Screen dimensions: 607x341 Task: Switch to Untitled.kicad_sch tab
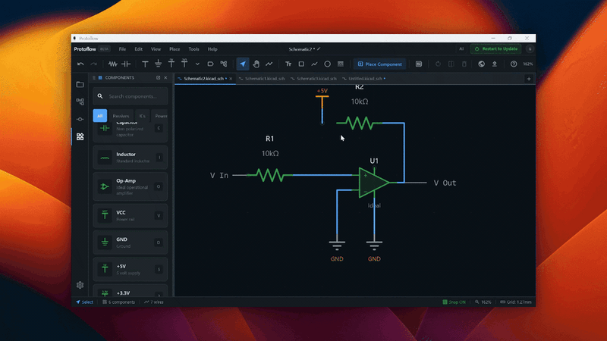[x=364, y=79]
